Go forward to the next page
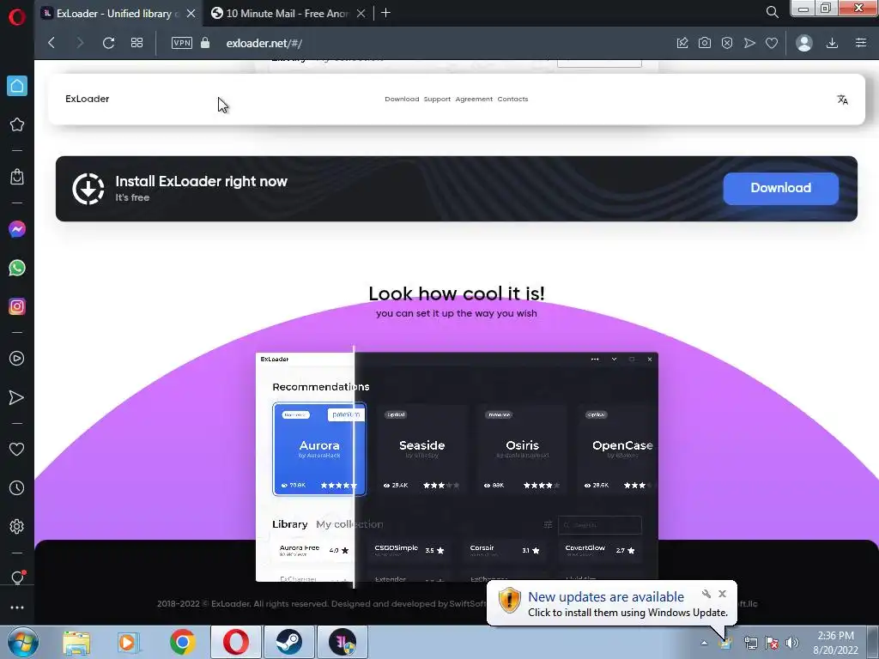Screen dimensions: 879x659 [x=80, y=43]
